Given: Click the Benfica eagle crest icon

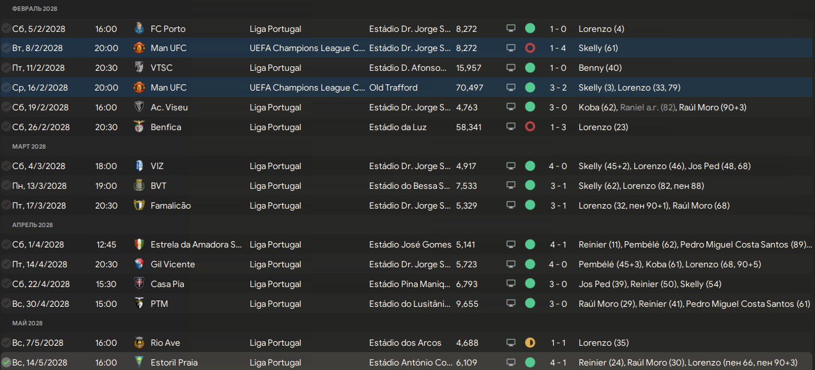Looking at the screenshot, I should pyautogui.click(x=139, y=127).
